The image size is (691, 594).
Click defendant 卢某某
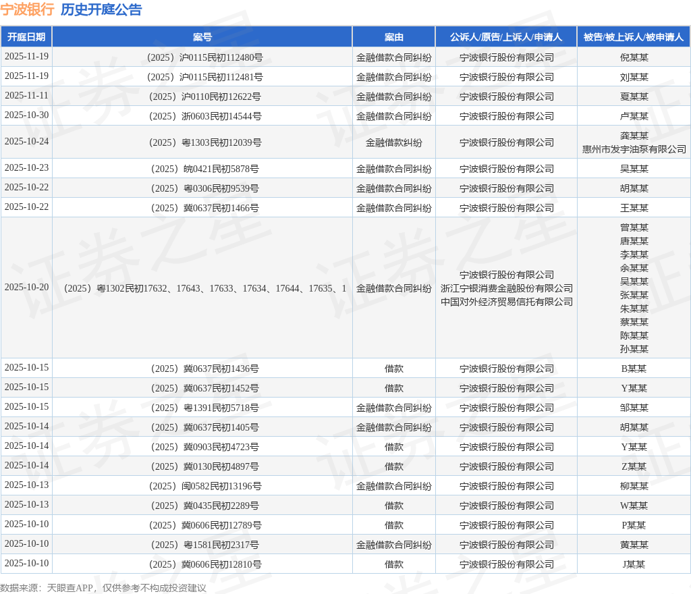tap(634, 116)
